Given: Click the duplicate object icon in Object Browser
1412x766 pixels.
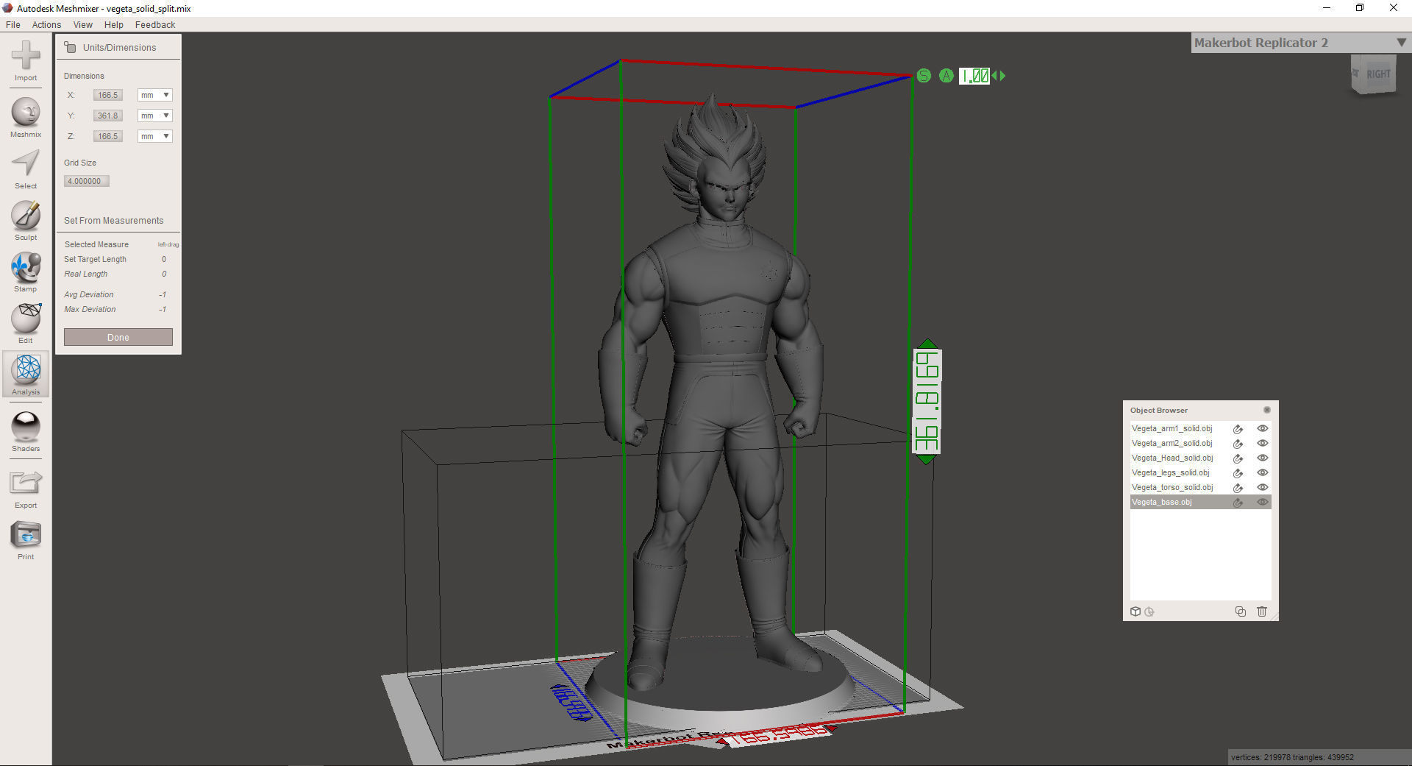Looking at the screenshot, I should coord(1241,611).
